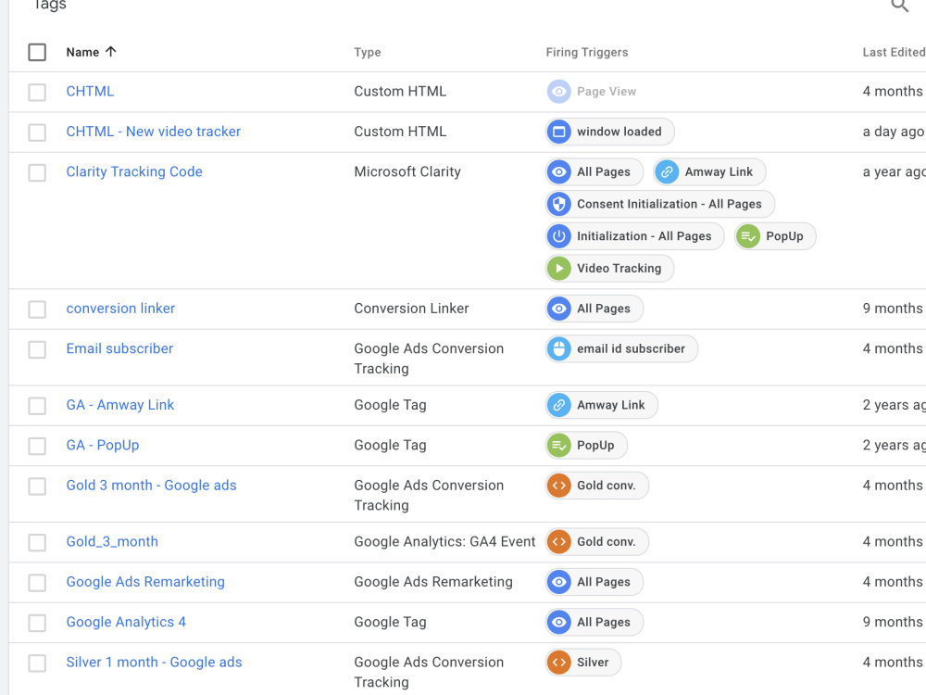Open the tags search magnifier icon
The height and width of the screenshot is (695, 926).
(899, 6)
